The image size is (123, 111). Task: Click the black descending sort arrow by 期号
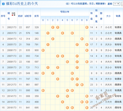coord(14,15)
